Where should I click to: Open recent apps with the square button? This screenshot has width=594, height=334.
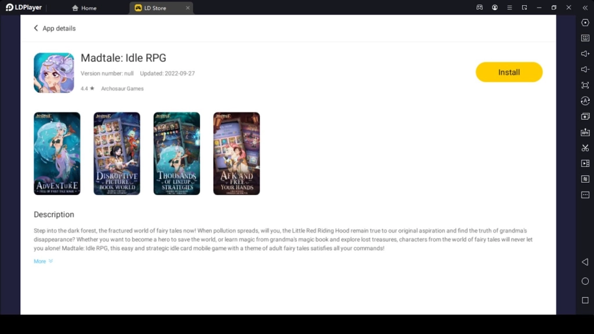[x=584, y=300]
